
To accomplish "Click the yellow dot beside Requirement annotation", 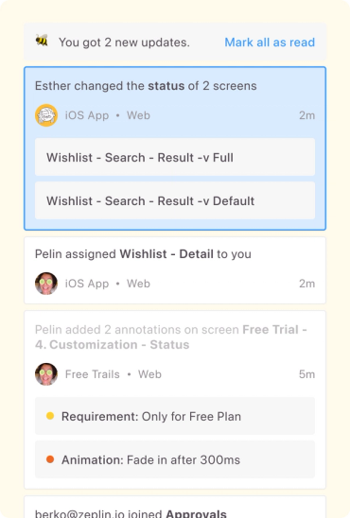I will click(x=50, y=416).
